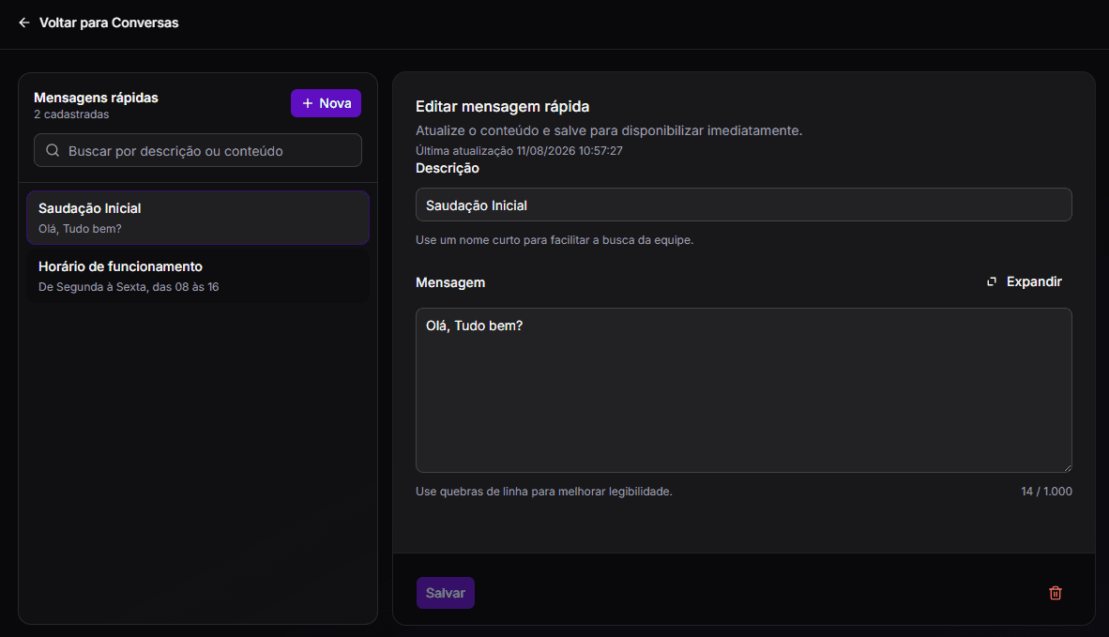
Task: Save changes with the Salvar button
Action: click(x=446, y=593)
